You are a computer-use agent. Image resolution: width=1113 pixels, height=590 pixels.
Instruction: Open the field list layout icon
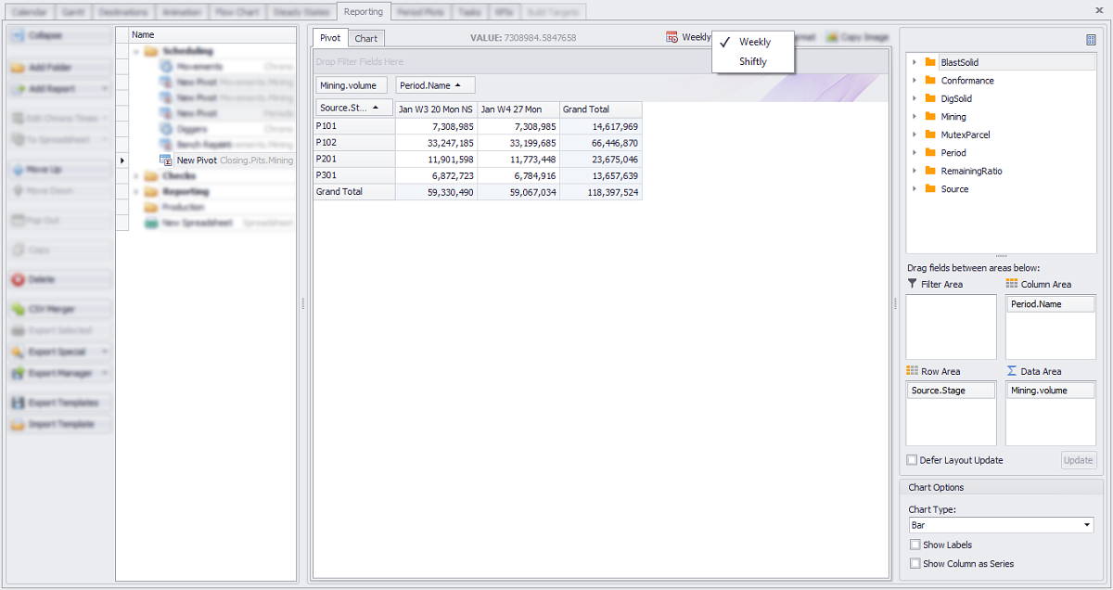1091,40
